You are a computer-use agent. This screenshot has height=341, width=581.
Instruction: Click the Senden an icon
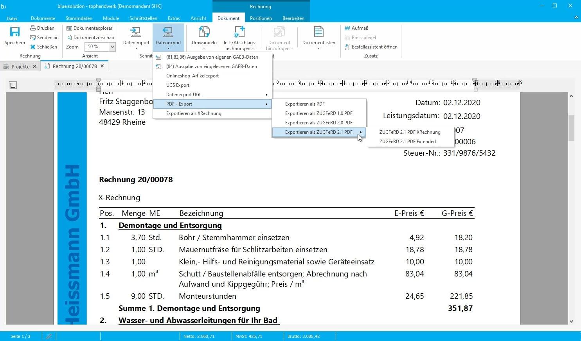point(33,38)
